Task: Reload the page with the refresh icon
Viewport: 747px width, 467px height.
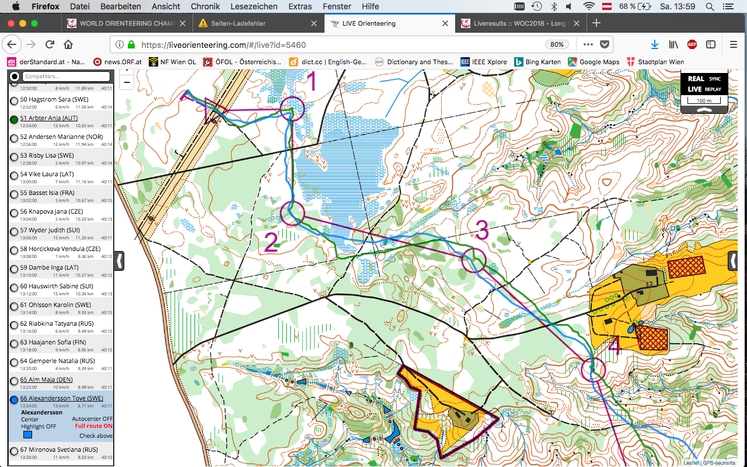Action: click(50, 44)
